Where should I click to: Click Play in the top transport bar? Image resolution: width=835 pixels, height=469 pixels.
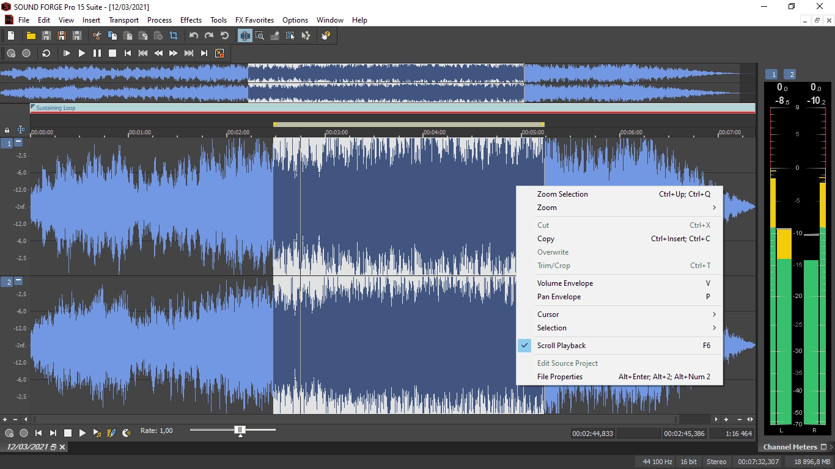coord(82,53)
